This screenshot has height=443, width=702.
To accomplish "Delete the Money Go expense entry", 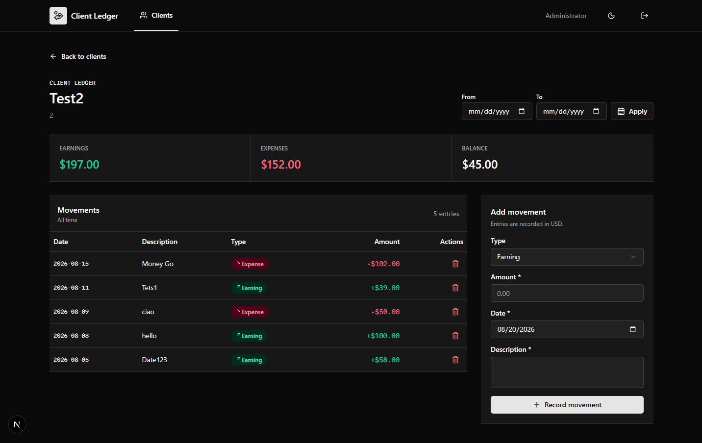I will point(455,264).
